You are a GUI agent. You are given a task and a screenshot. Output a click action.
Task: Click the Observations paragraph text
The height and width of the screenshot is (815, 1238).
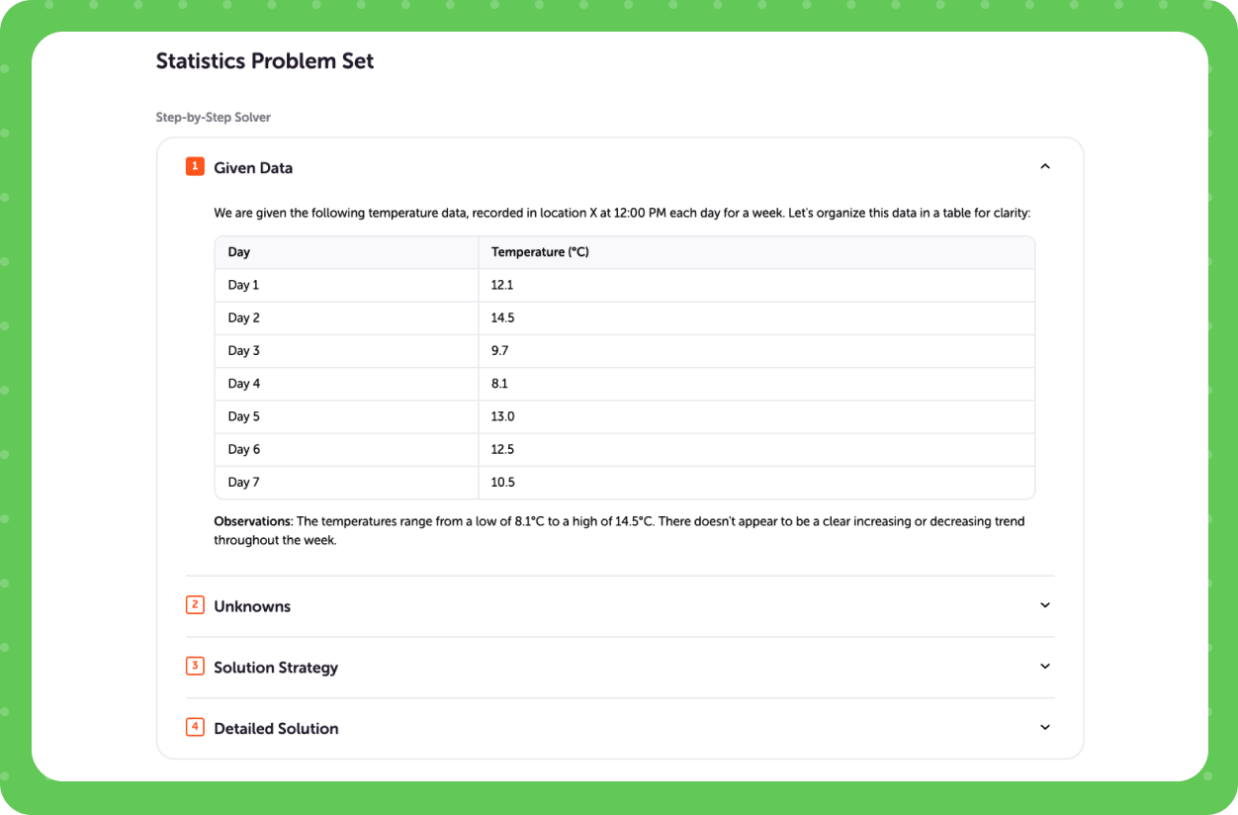click(x=619, y=530)
